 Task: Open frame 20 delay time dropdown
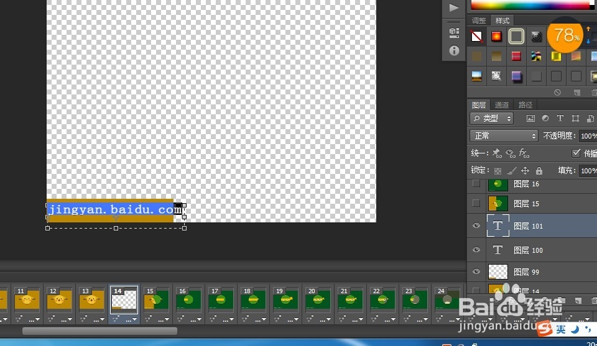(325, 319)
